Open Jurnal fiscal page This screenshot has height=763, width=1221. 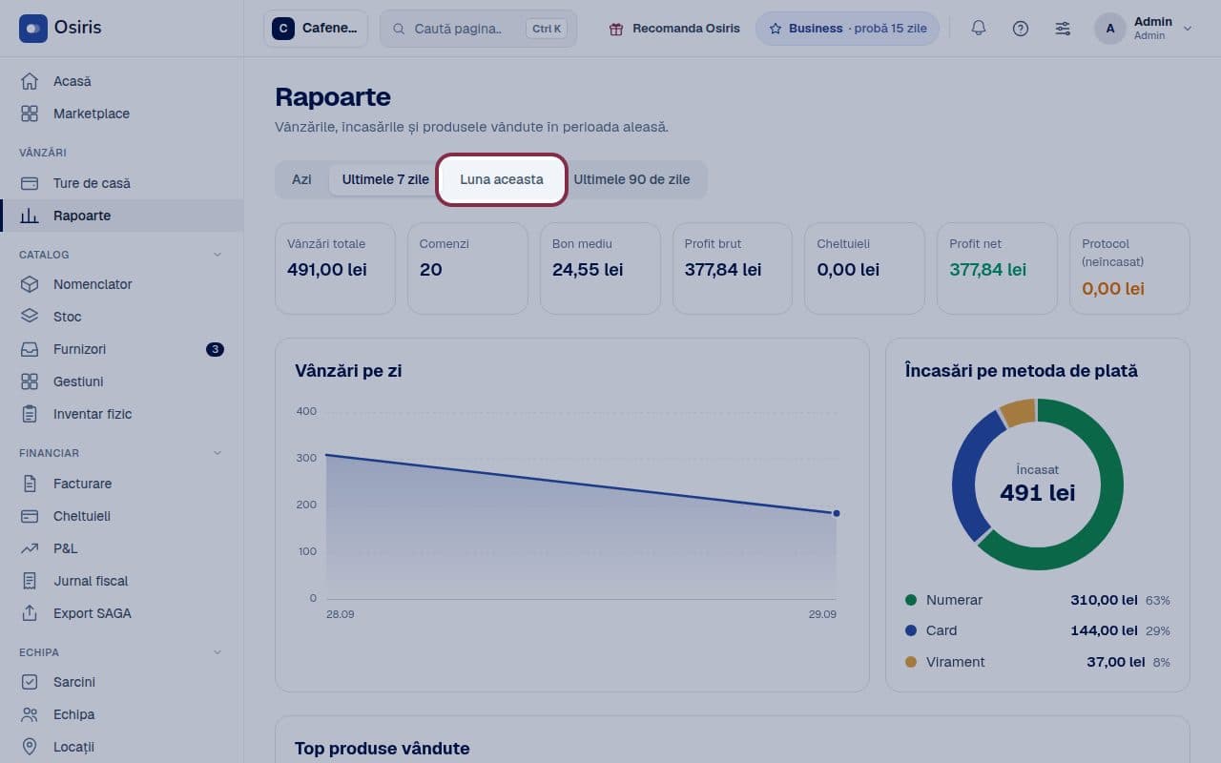[x=122, y=581]
